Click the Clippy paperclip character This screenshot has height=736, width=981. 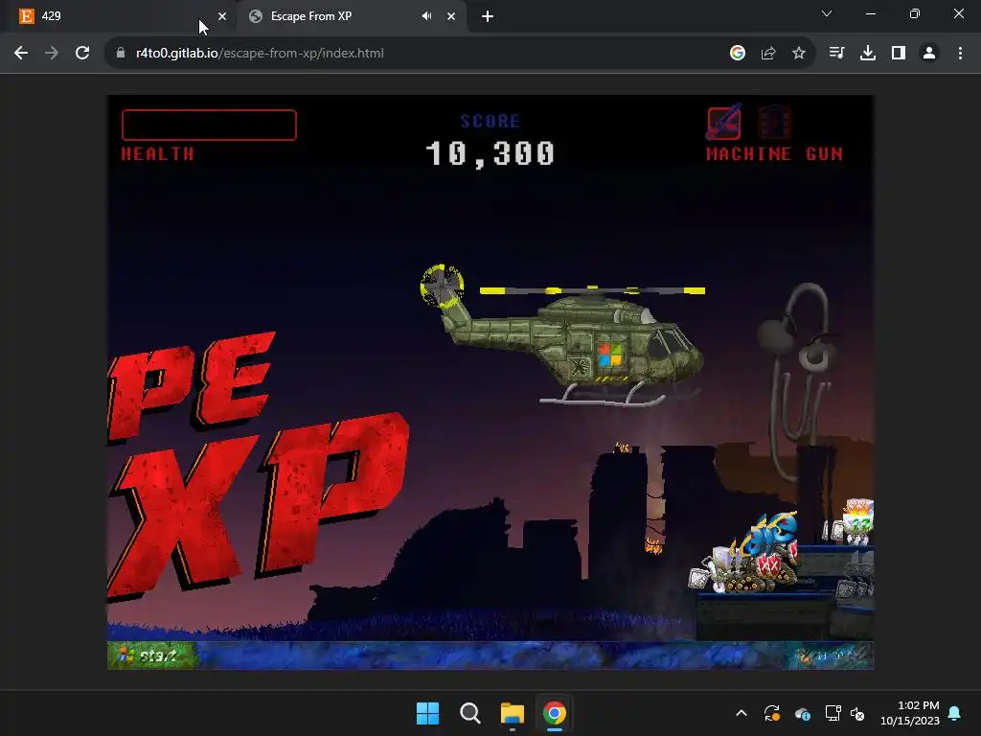coord(798,381)
